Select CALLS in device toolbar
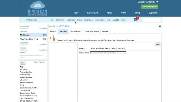The image size is (181, 102). click(79, 20)
